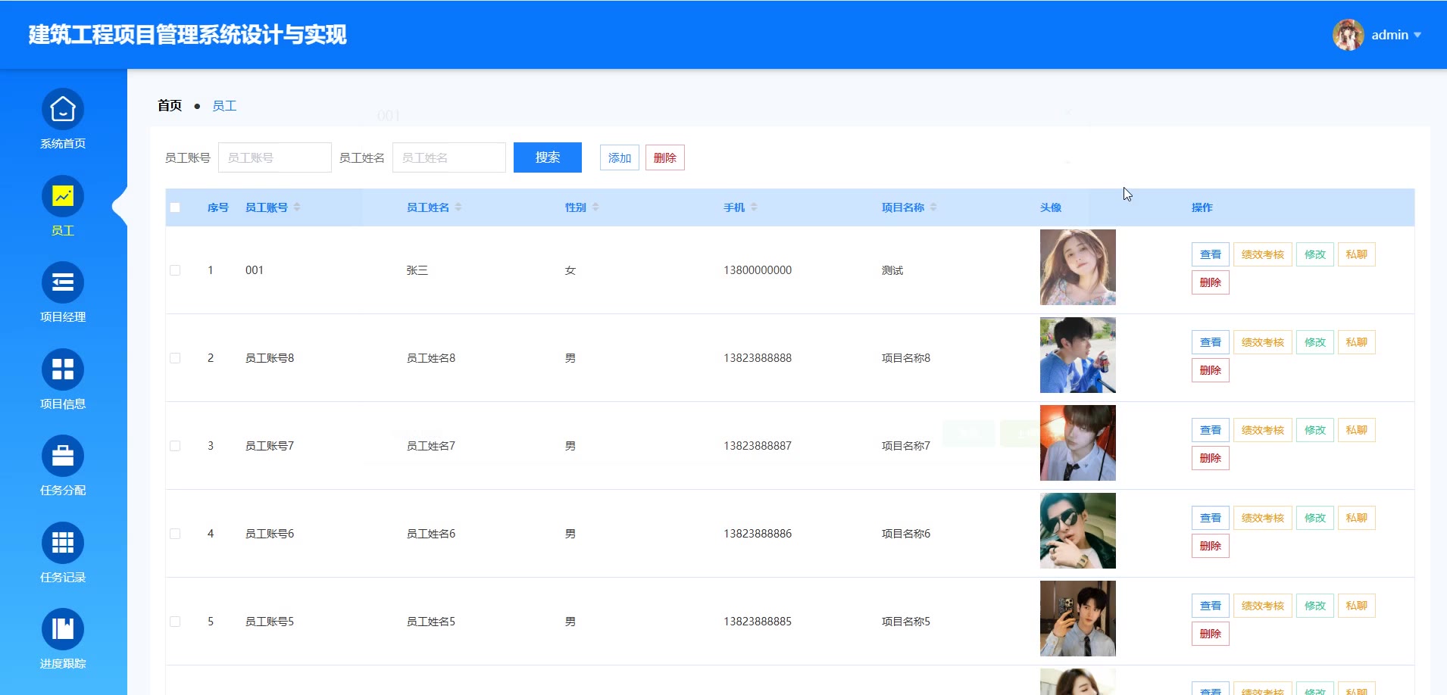Tick the checkbox for row 员工账号7
The height and width of the screenshot is (695, 1447).
tap(175, 446)
